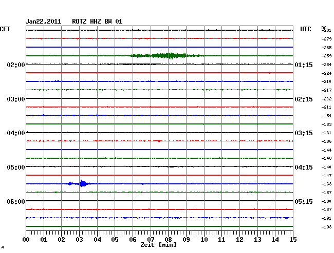Click x-axis minute tick label 02
Viewport: 334px width, 253px height.
tap(61, 240)
